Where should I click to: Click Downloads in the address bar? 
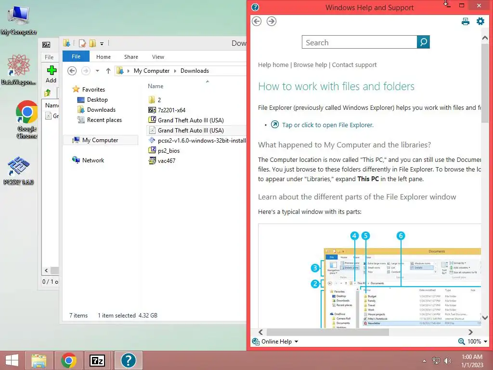tap(195, 71)
